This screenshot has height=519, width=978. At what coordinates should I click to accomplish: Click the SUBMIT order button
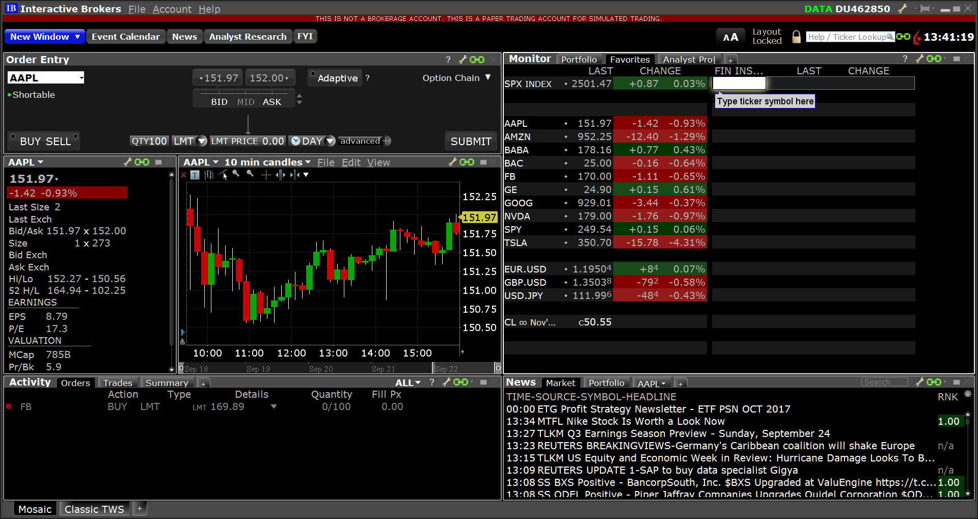470,141
